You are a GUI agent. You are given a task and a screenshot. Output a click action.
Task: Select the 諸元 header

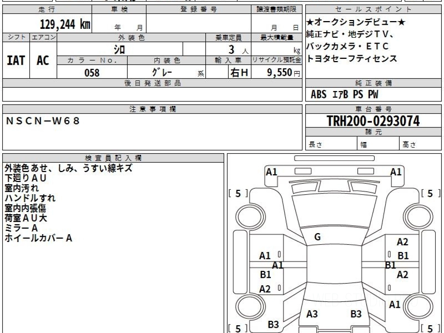374,132
